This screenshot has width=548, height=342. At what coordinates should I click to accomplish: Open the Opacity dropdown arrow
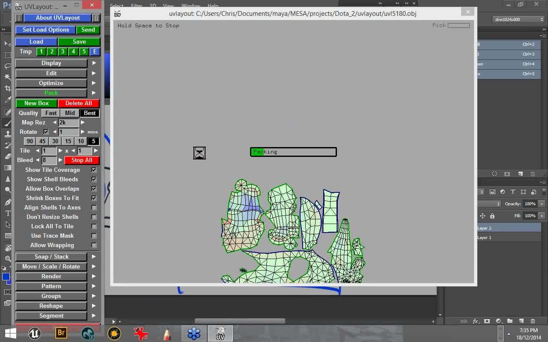click(542, 204)
